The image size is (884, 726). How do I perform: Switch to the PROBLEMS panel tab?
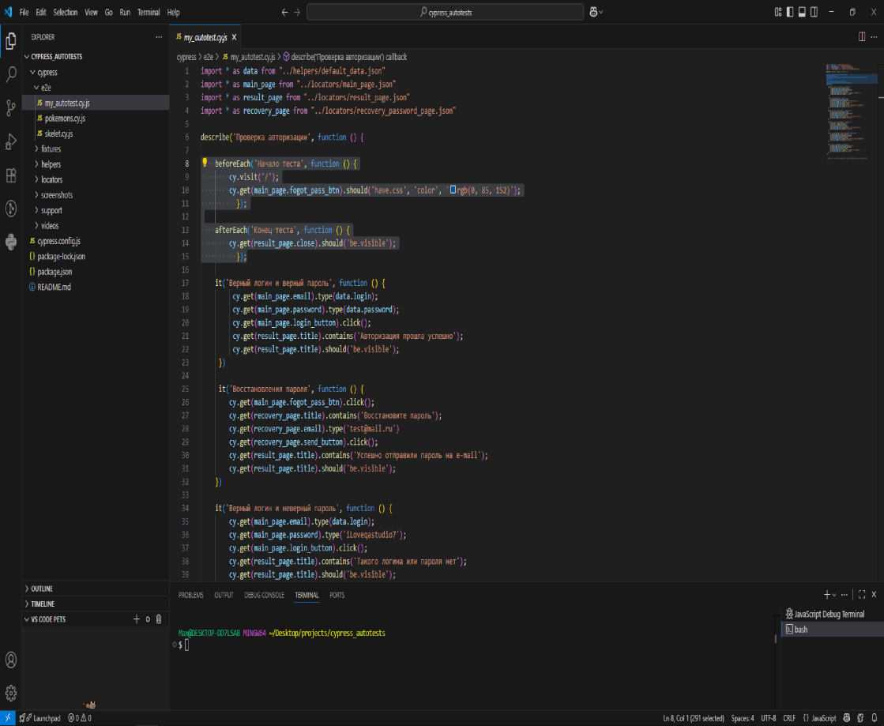click(190, 595)
